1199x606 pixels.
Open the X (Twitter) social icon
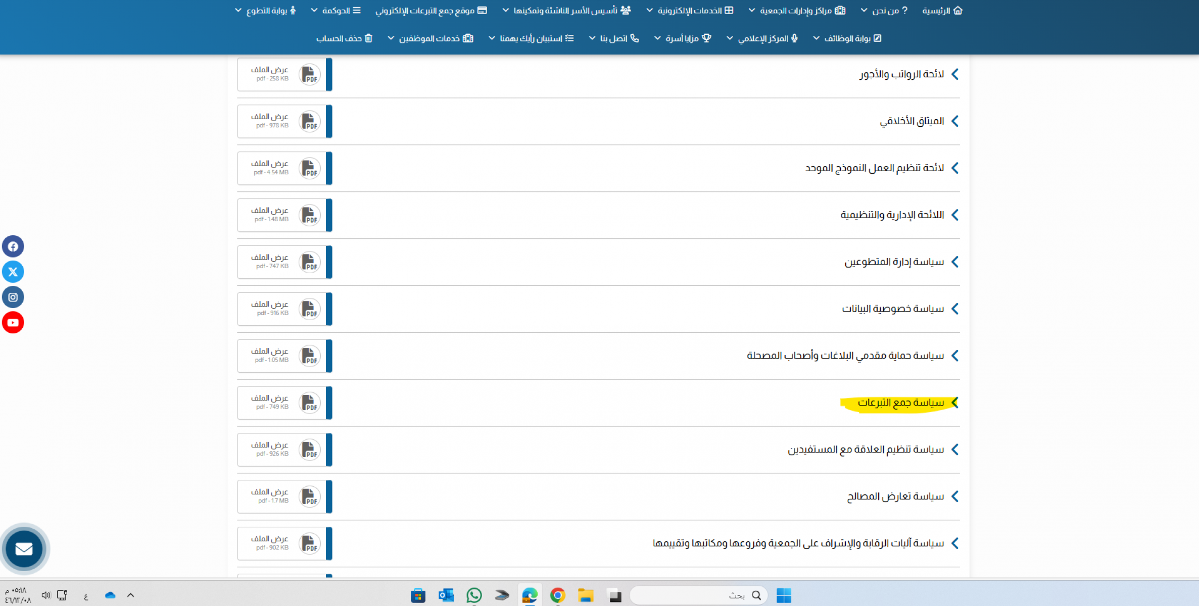(x=13, y=272)
